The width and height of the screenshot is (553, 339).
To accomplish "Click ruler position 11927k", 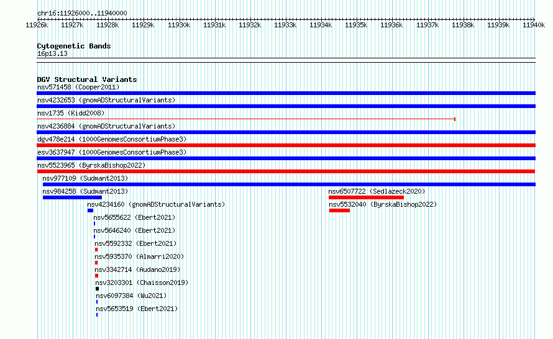I will click(72, 25).
